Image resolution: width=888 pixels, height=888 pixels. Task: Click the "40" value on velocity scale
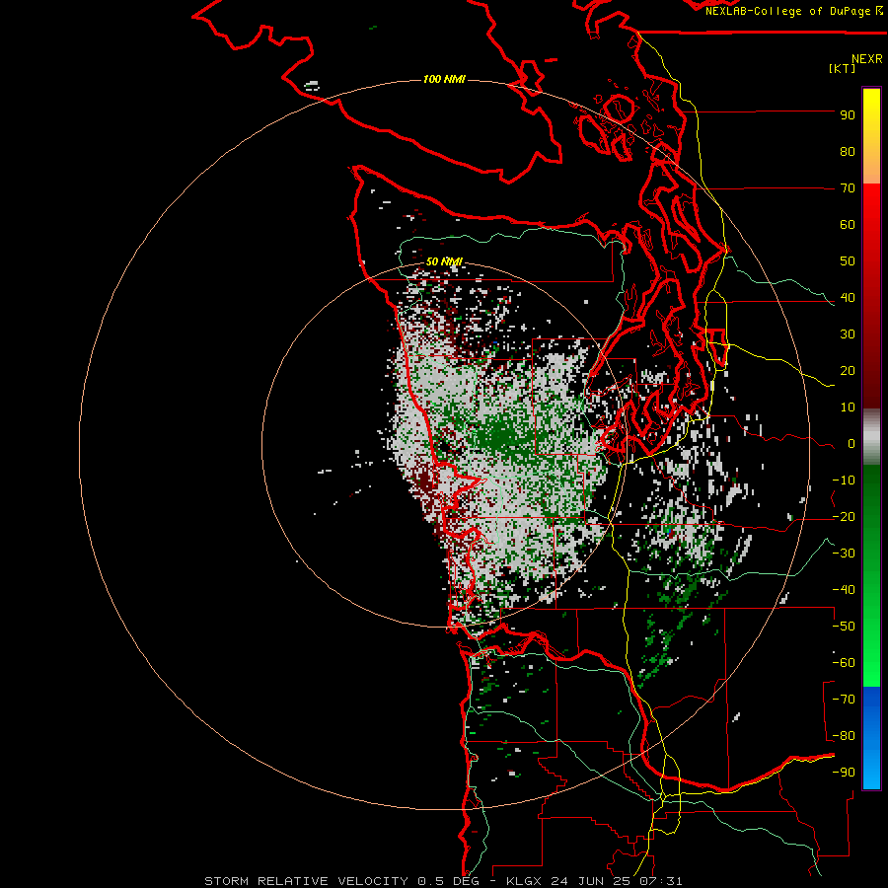coord(848,297)
